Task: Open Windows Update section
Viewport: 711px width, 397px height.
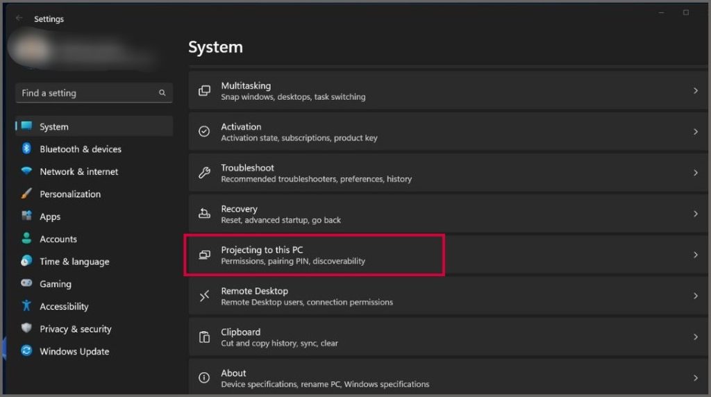Action: point(94,350)
